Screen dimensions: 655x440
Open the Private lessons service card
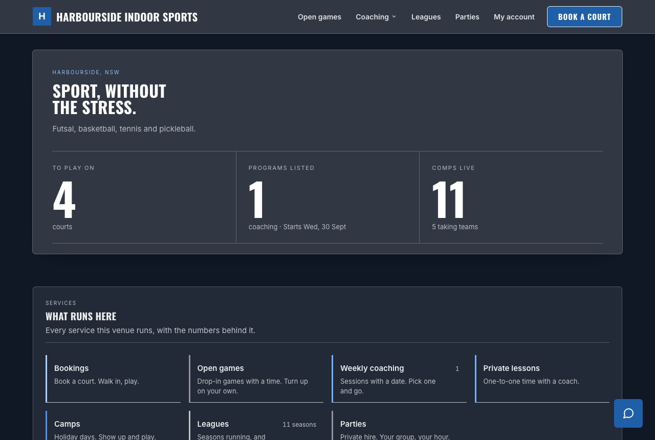coord(542,379)
